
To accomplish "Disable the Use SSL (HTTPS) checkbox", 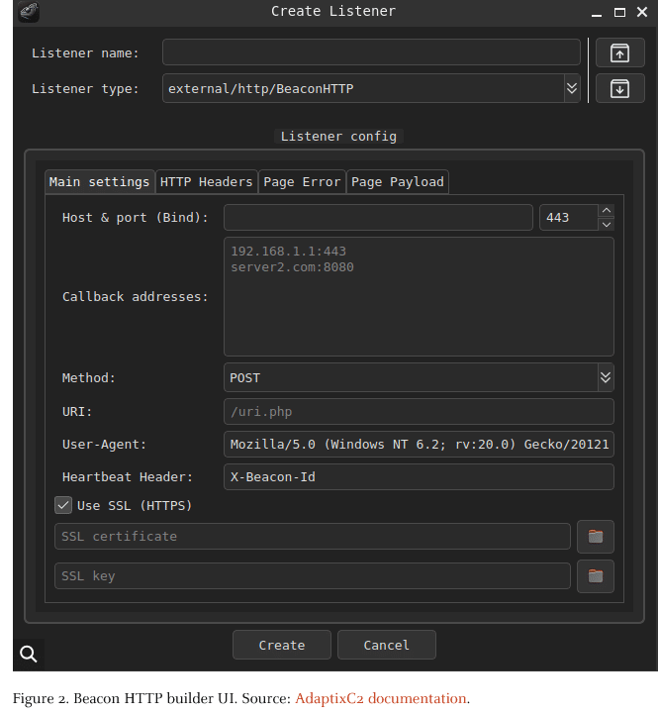I will click(63, 505).
